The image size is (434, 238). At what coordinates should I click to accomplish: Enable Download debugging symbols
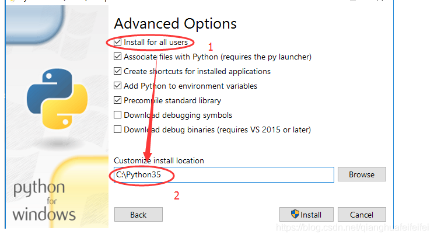[x=118, y=115]
